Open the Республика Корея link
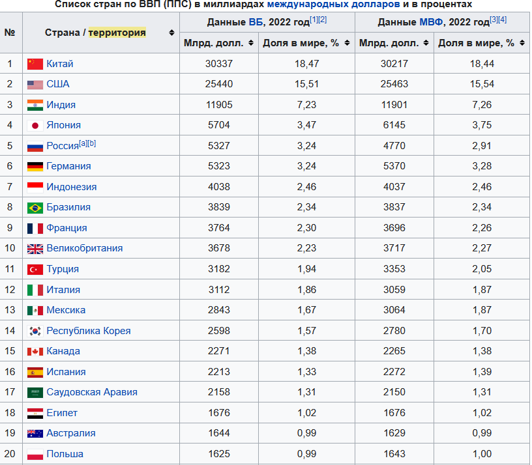 pyautogui.click(x=88, y=331)
